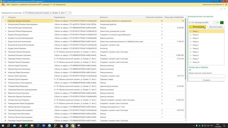Click card number cell 2 324 963
This screenshot has width=228, height=128.
click(174, 28)
